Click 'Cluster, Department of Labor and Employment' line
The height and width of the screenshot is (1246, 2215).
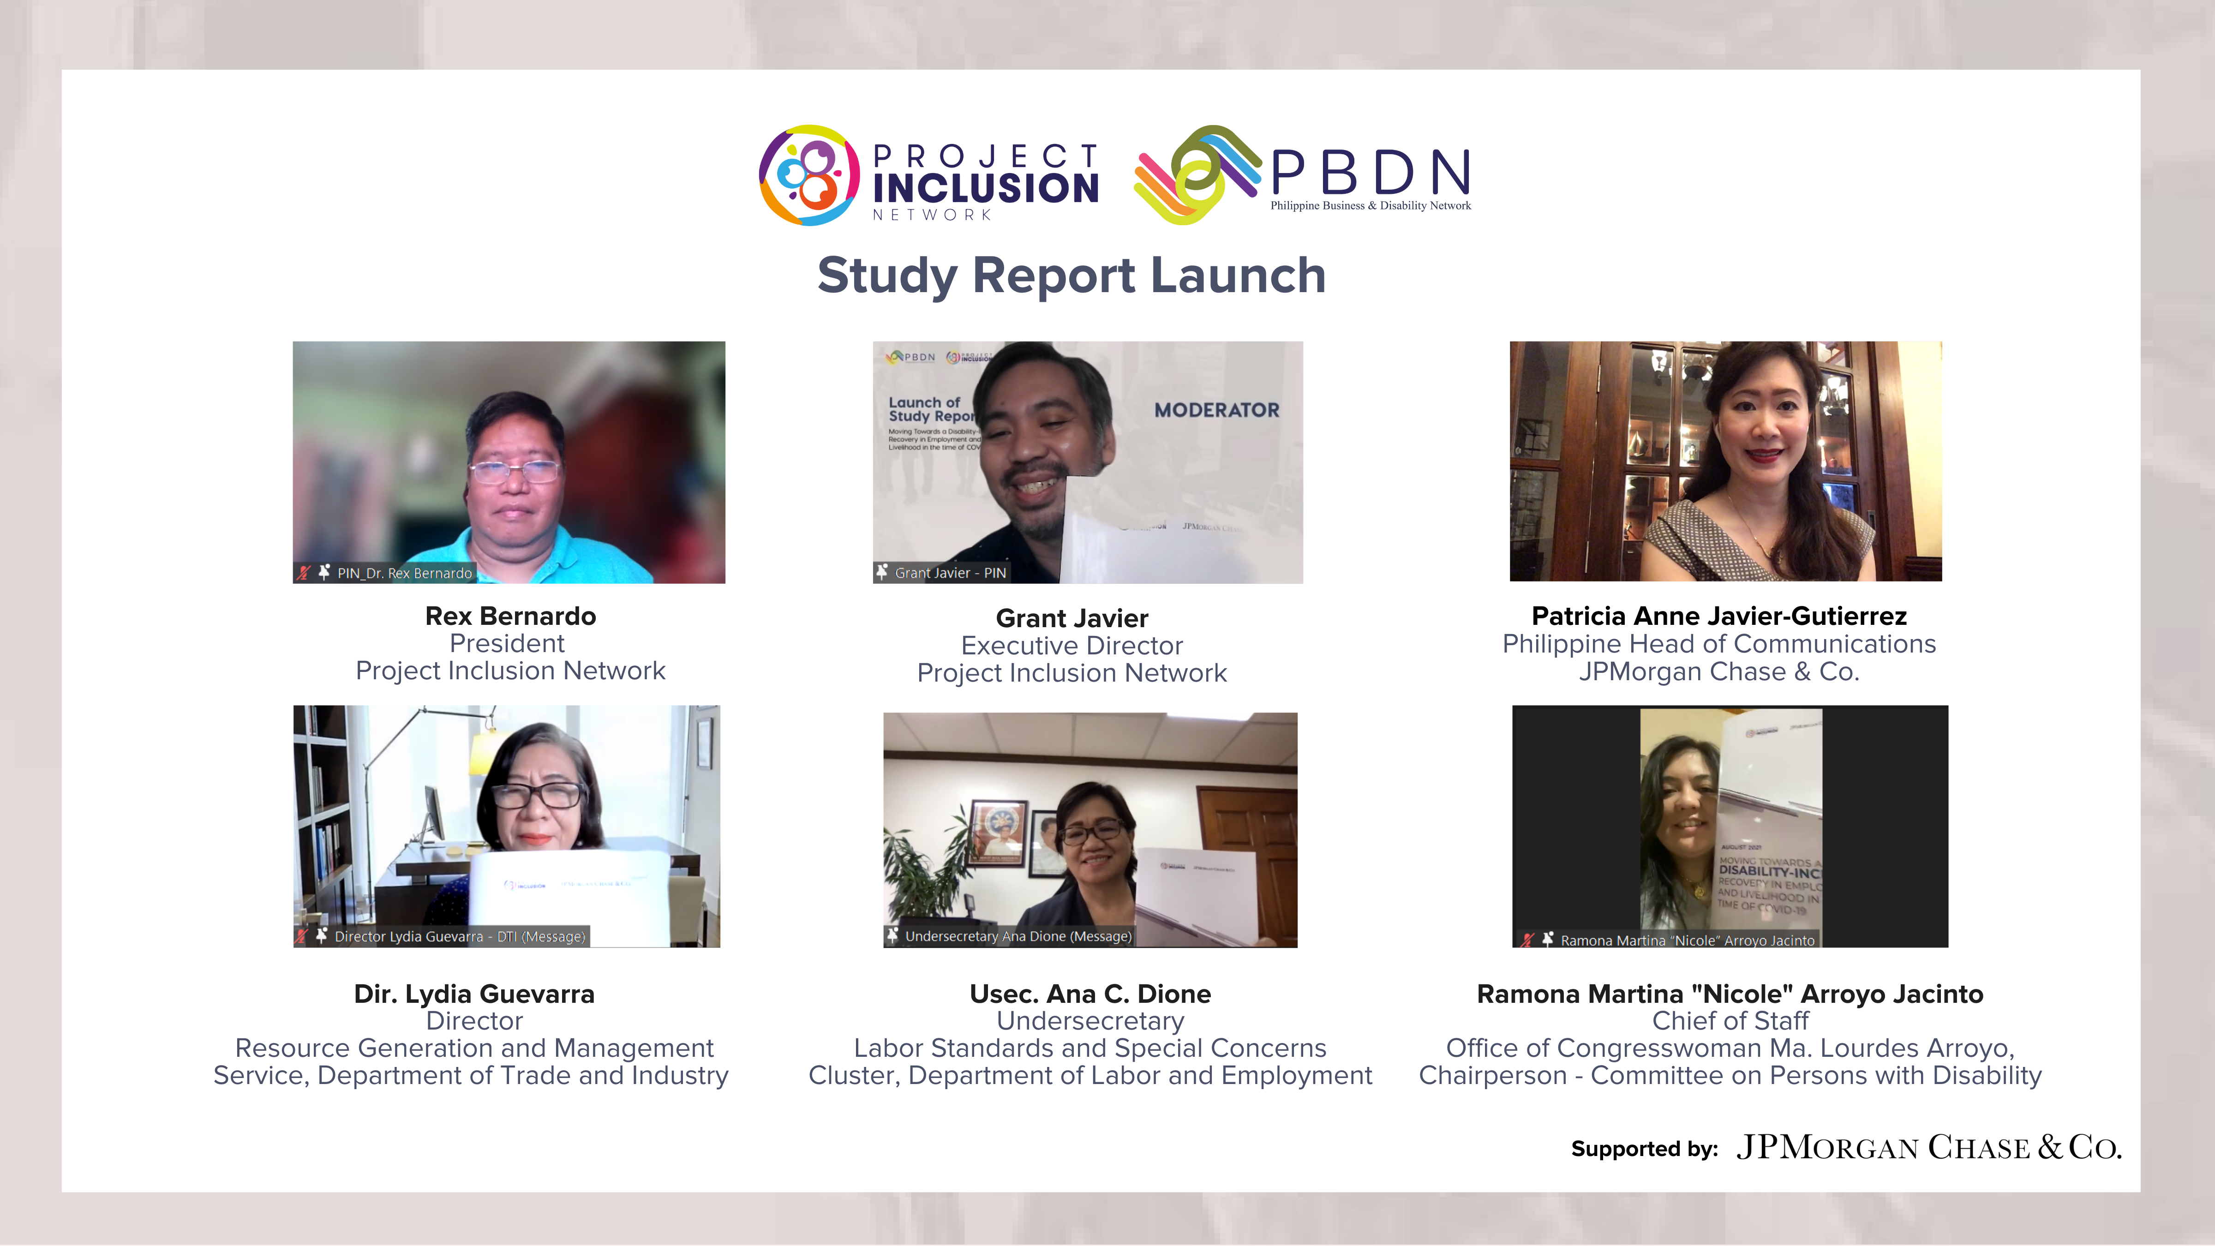(x=1090, y=1076)
